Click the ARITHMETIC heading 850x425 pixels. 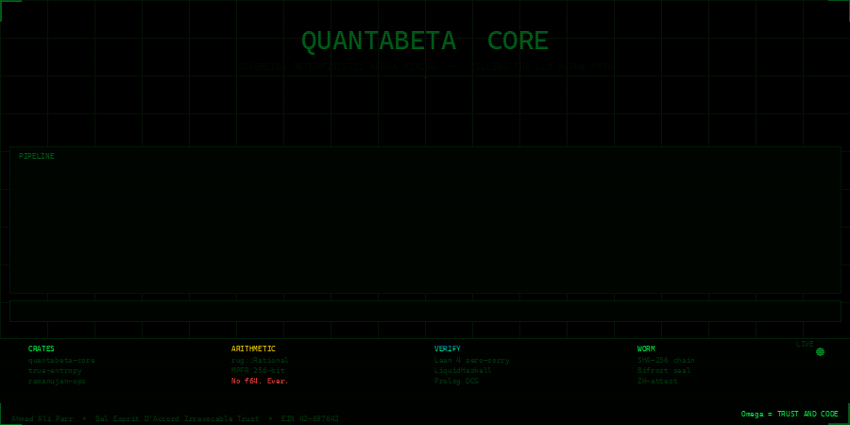pyautogui.click(x=253, y=348)
